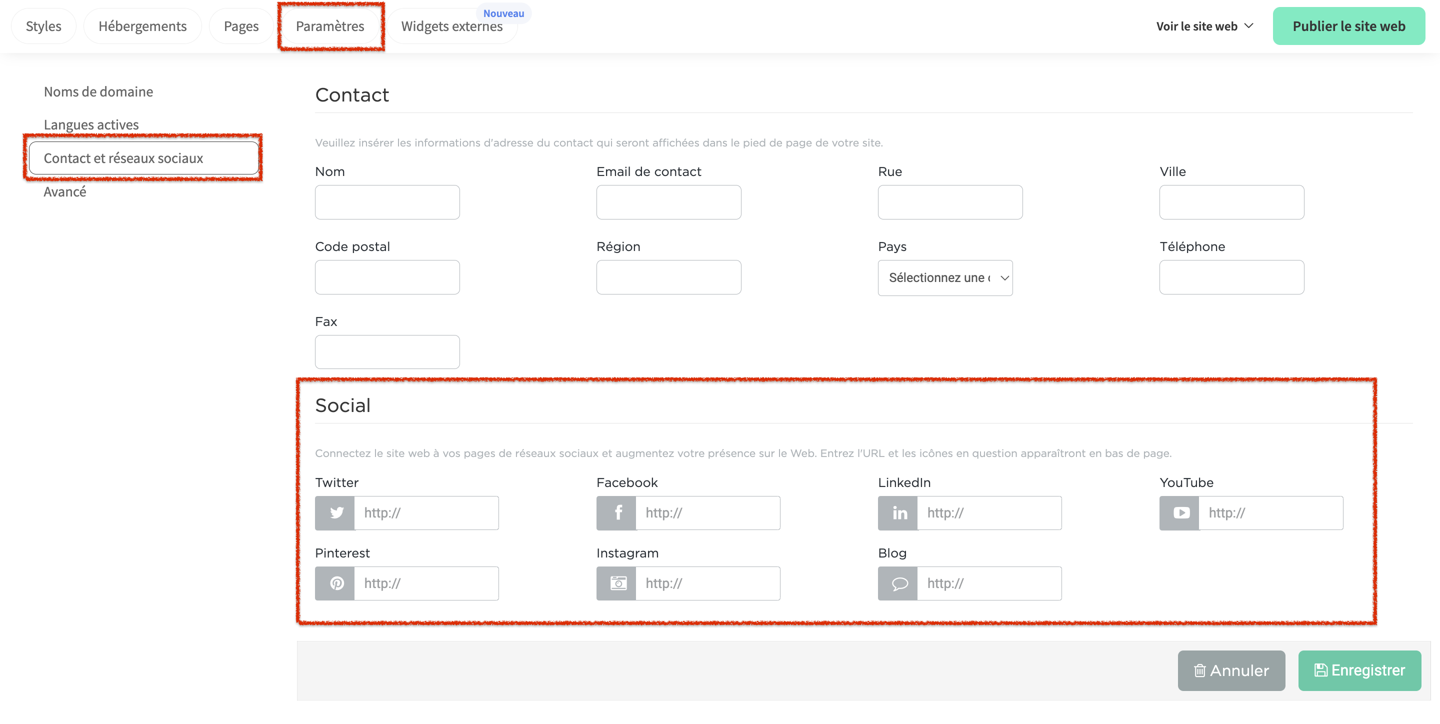Screen dimensions: 1440x724
Task: Click the Pinterest icon
Action: (x=335, y=582)
